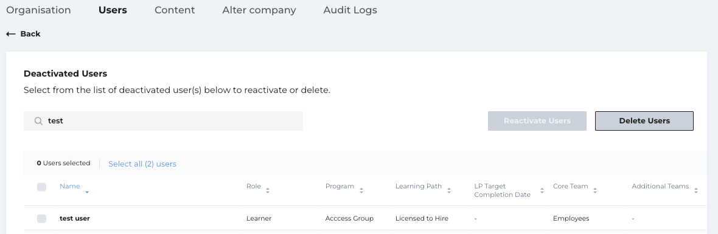Check the test user row checkbox
718x234 pixels.
coord(41,218)
